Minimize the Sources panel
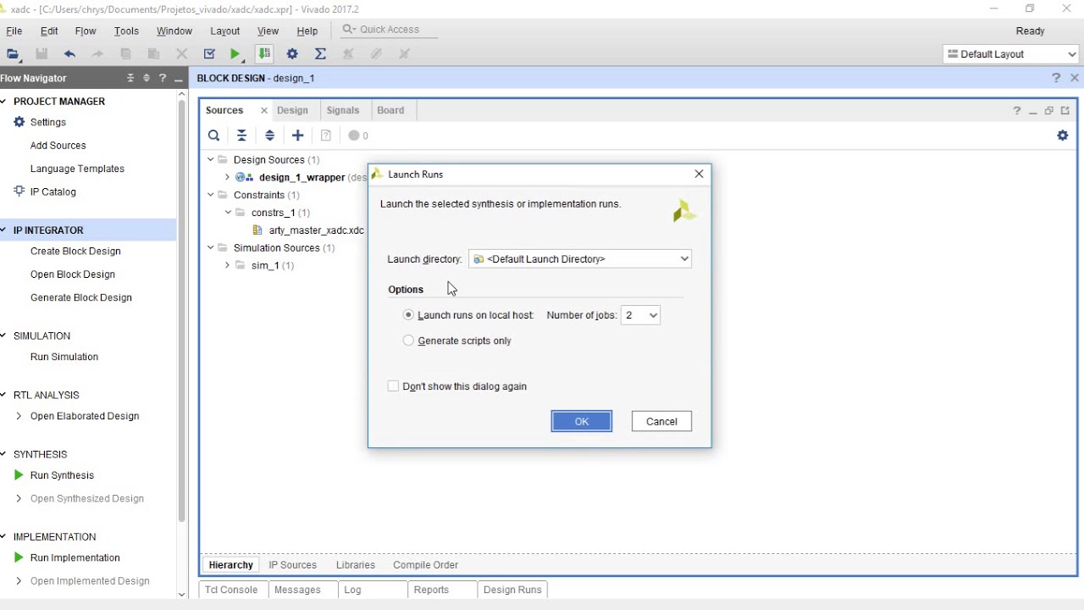Viewport: 1084px width, 610px height. tap(1033, 111)
